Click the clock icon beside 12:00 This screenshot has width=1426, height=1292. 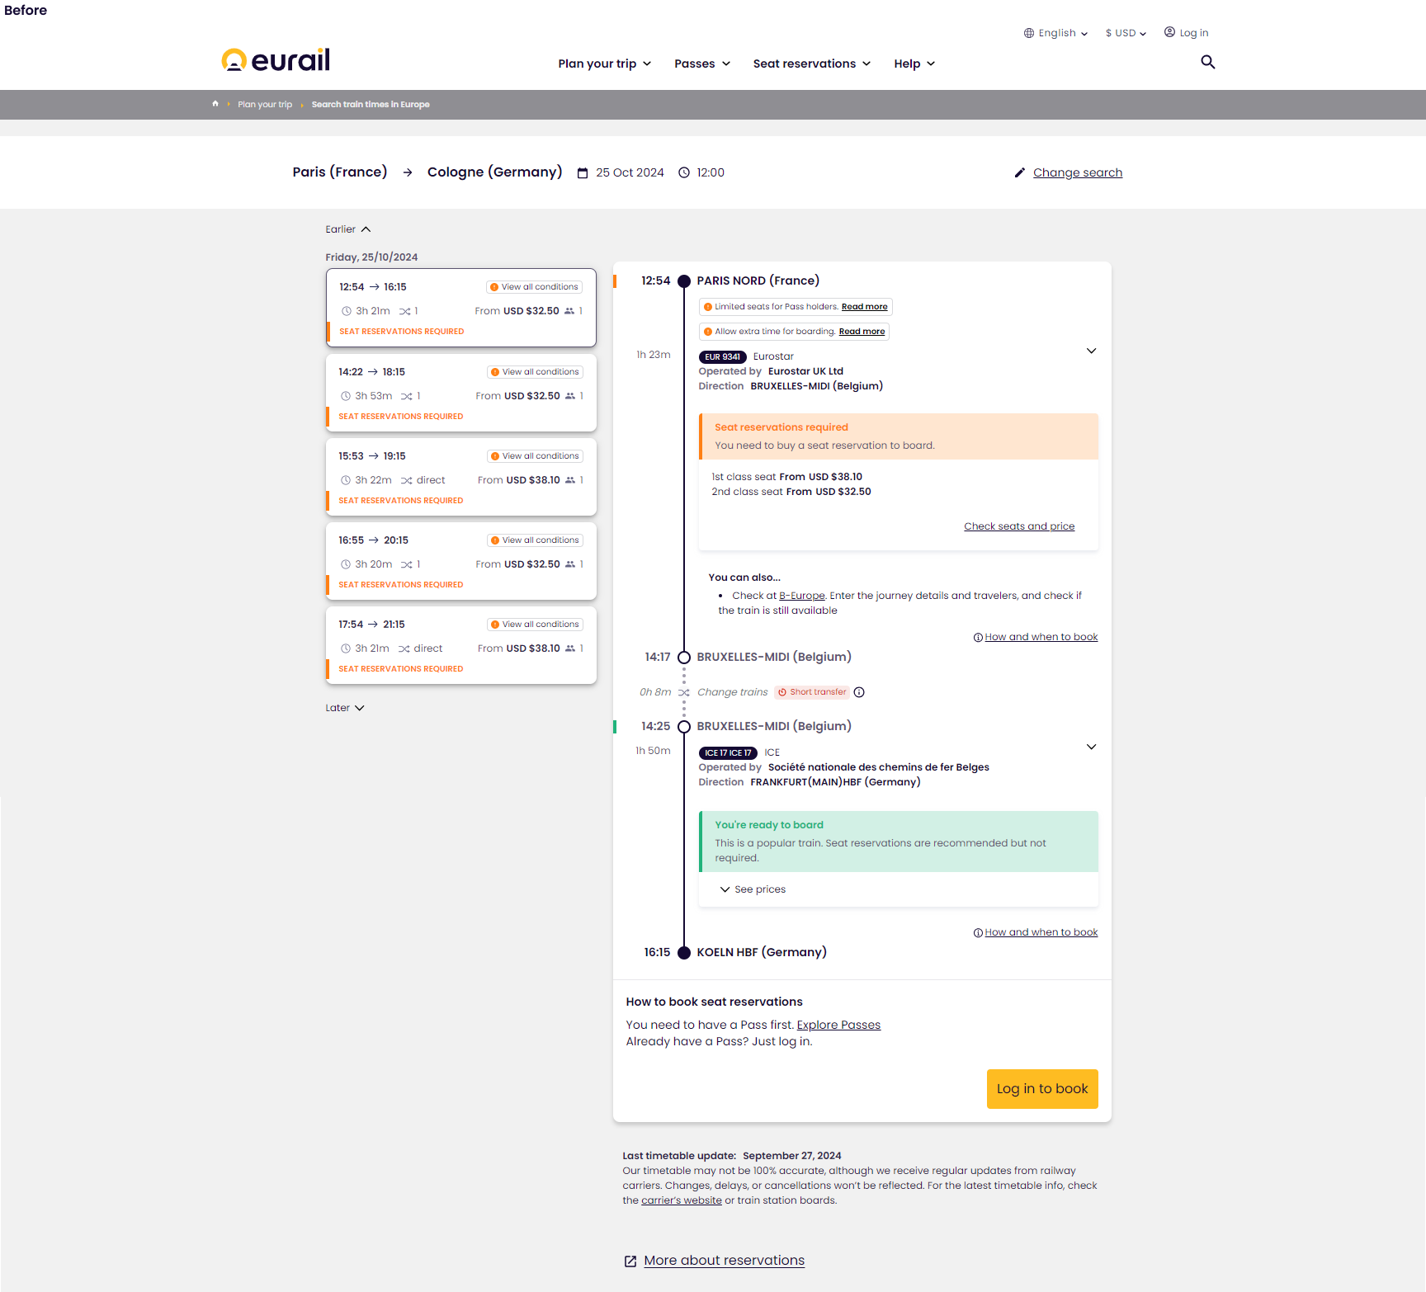pyautogui.click(x=683, y=172)
